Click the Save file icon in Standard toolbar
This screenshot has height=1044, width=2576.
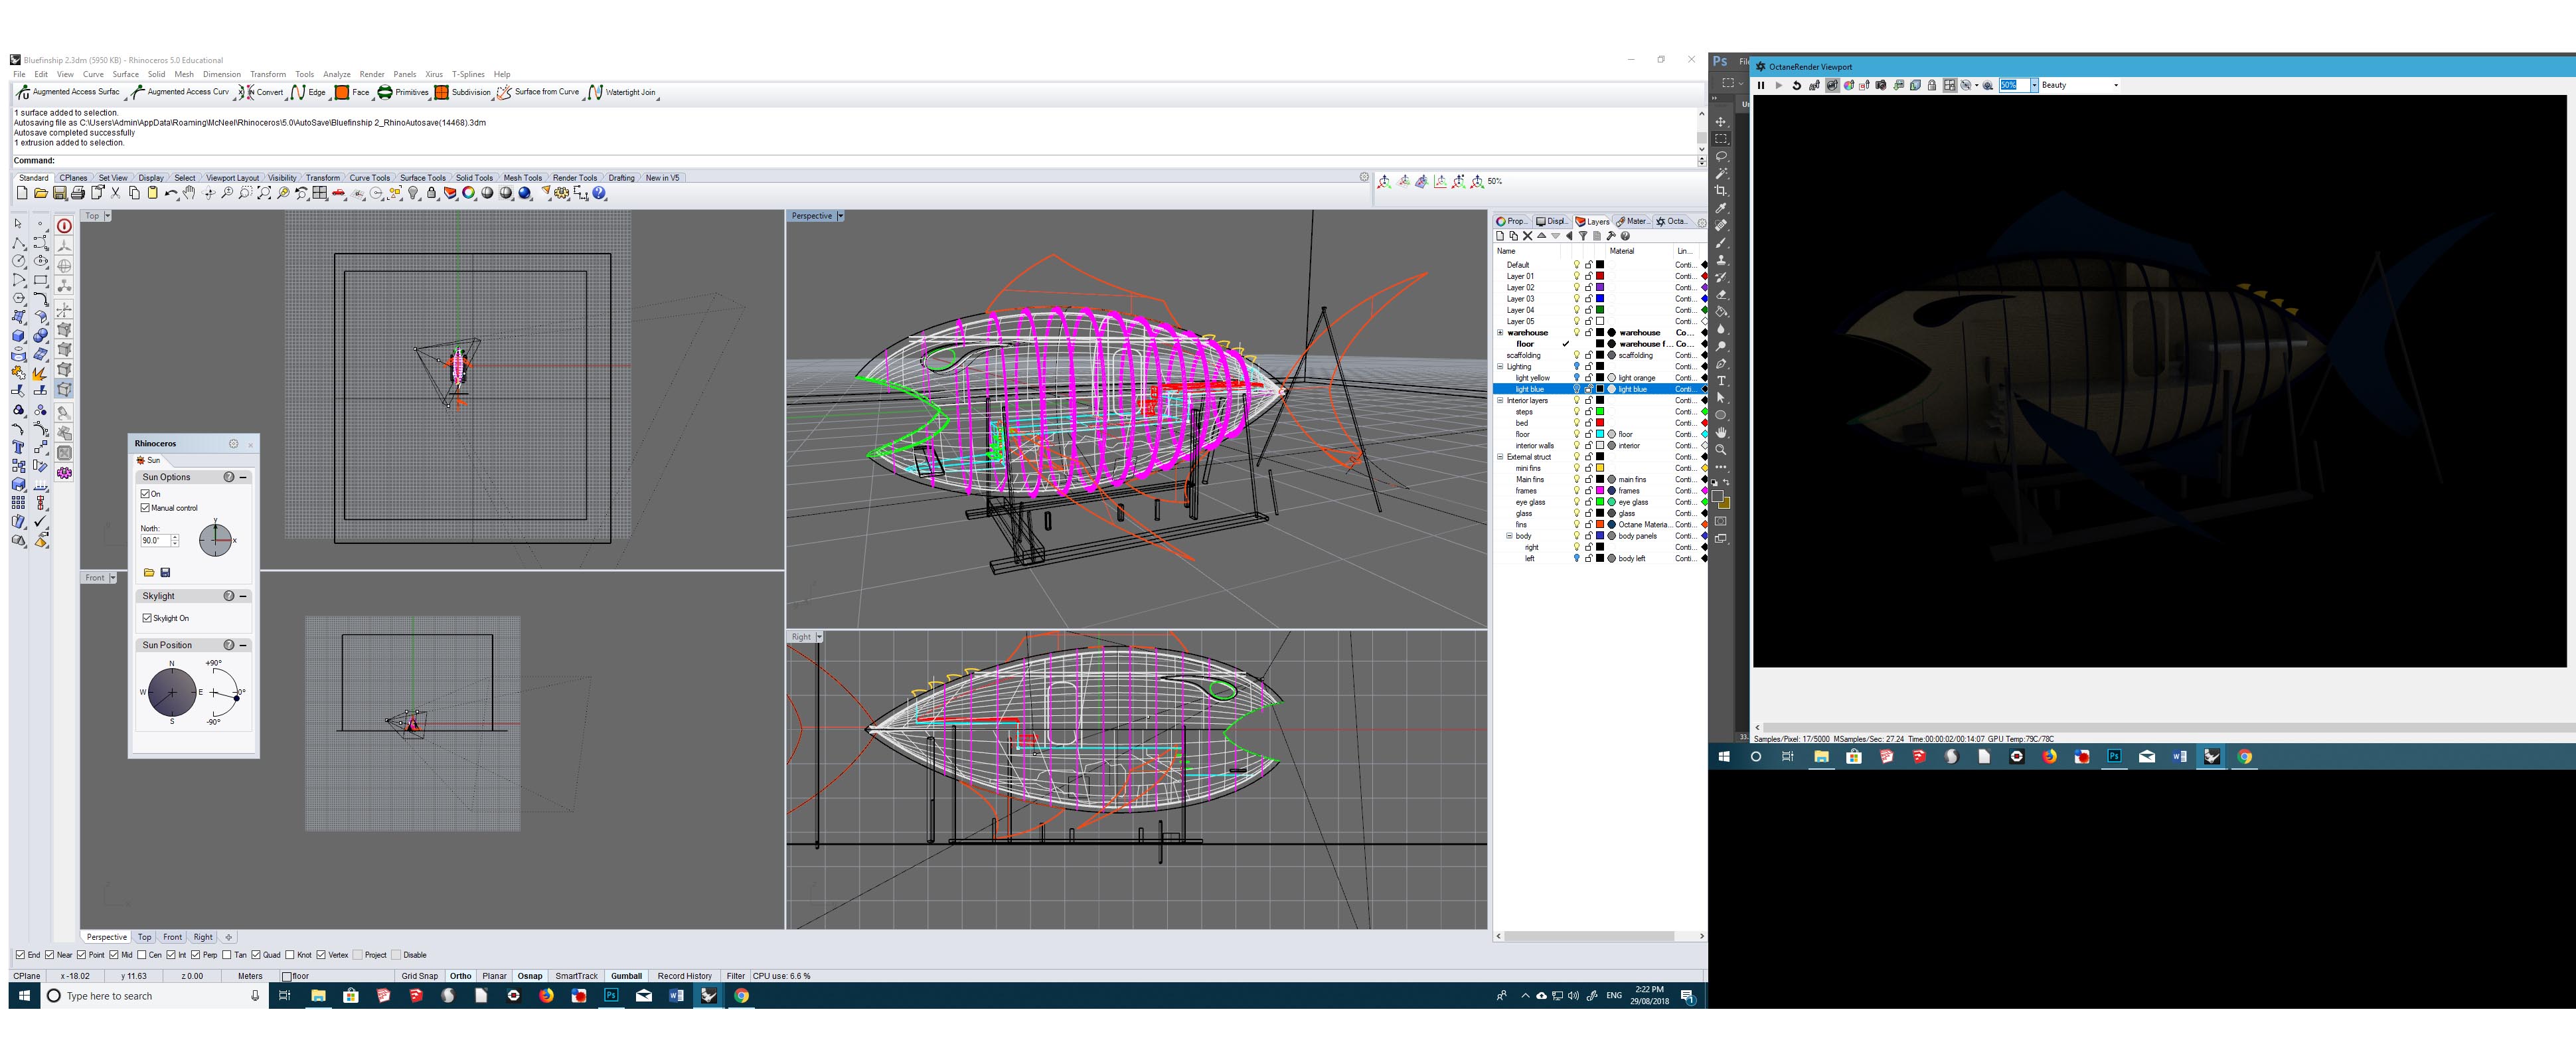tap(60, 194)
